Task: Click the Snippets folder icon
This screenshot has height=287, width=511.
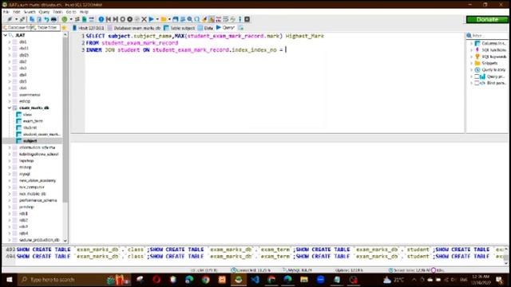Action: click(477, 63)
